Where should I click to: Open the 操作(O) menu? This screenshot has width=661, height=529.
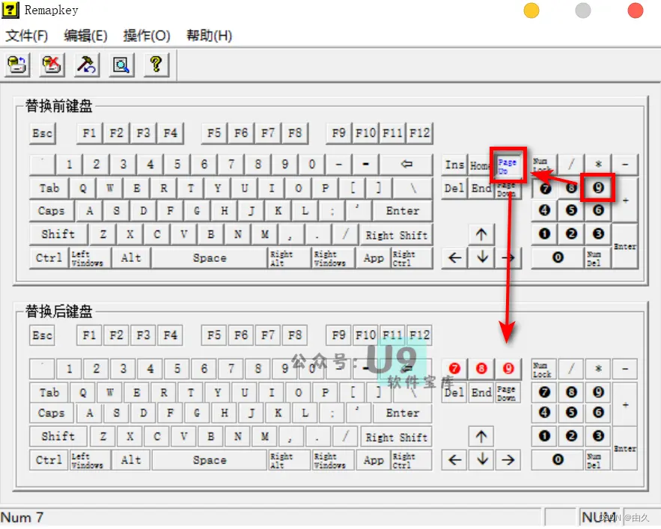point(146,36)
